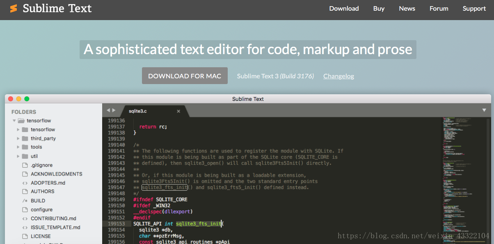
Task: Click the '#ifndef SQLITE_CORE' line
Action: click(160, 199)
